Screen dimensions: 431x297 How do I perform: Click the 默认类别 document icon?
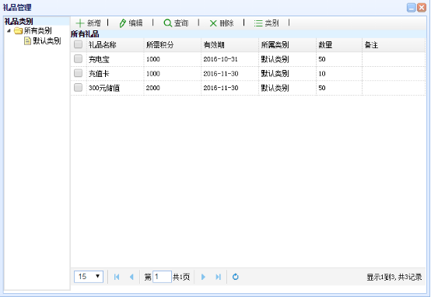(27, 41)
